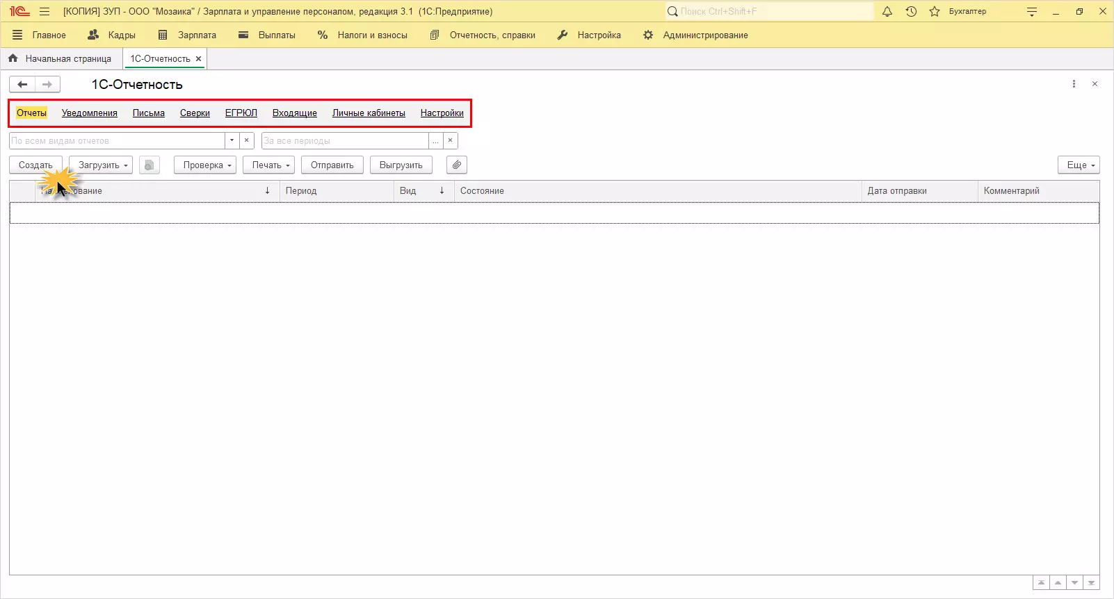Click the Отправить button
The image size is (1114, 599).
332,165
